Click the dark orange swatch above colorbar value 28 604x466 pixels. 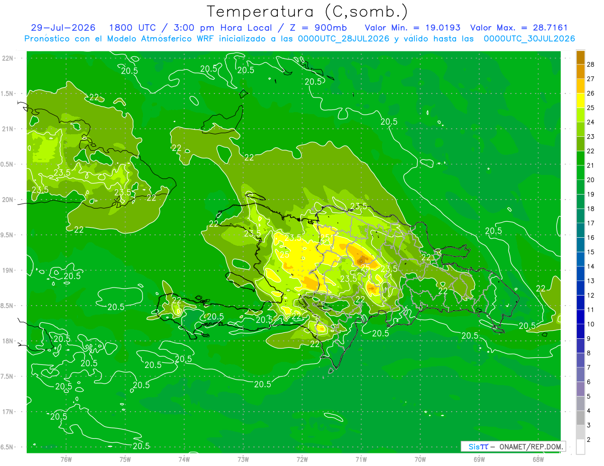580,57
